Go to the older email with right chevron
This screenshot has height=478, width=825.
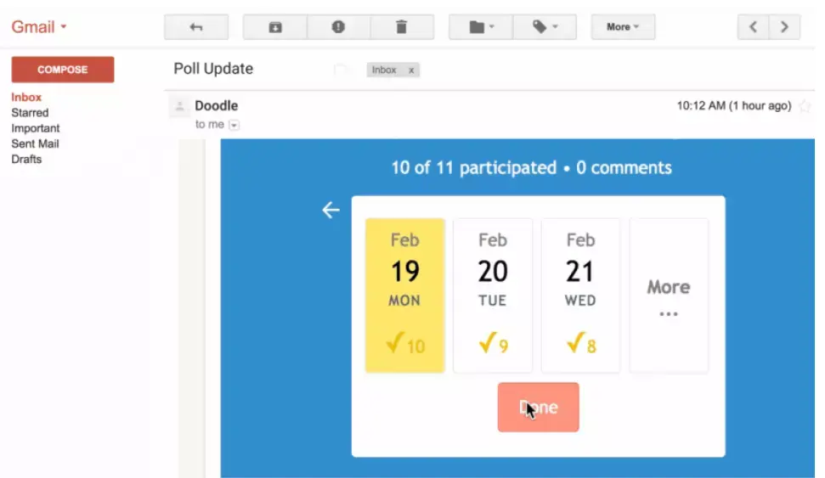[784, 27]
